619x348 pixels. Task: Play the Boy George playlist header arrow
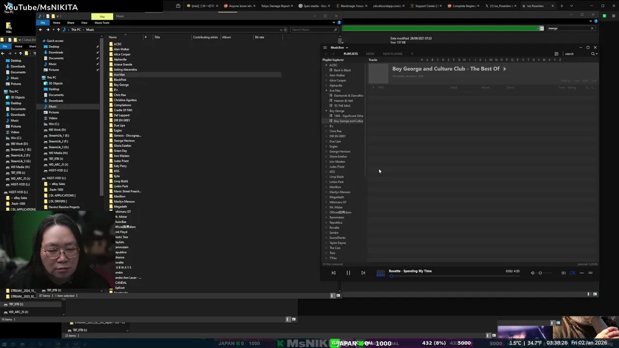click(x=504, y=69)
